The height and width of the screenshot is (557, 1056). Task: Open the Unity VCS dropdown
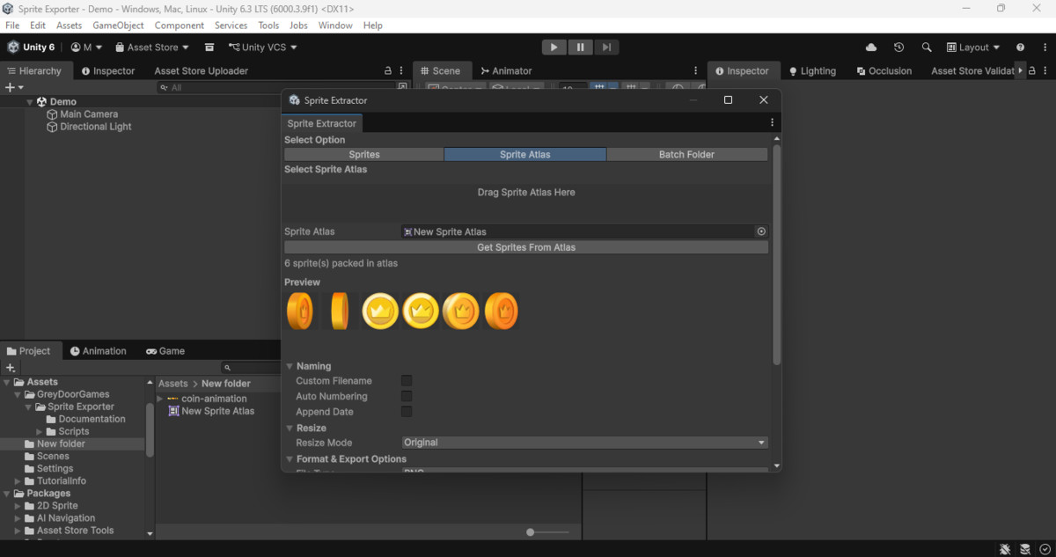pos(263,48)
